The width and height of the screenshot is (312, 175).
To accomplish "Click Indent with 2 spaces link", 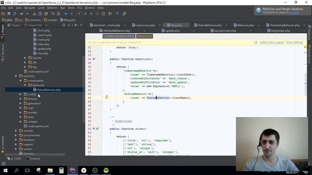I will 272,42.
